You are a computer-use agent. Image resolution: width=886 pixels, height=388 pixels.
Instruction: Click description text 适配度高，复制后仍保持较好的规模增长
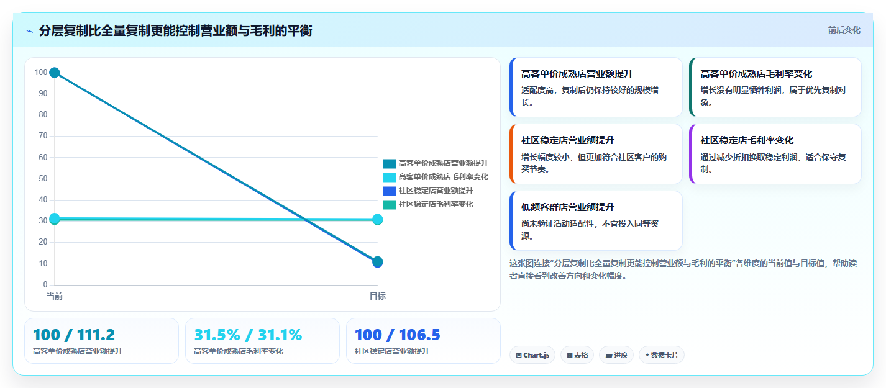[x=590, y=96]
